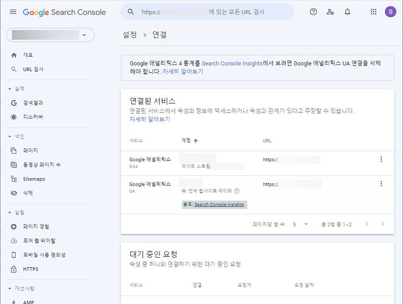403x304 pixels.
Task: Click 자세히 알아보기 in the banner
Action: click(183, 71)
